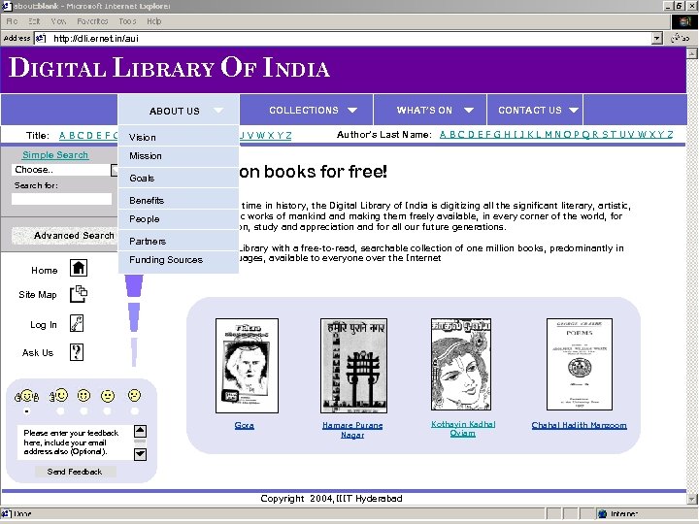The width and height of the screenshot is (699, 524).
Task: Select Benefits from the About Us menu
Action: pyautogui.click(x=179, y=200)
